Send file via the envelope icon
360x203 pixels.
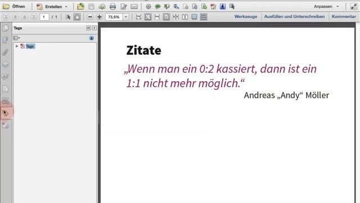click(x=134, y=6)
